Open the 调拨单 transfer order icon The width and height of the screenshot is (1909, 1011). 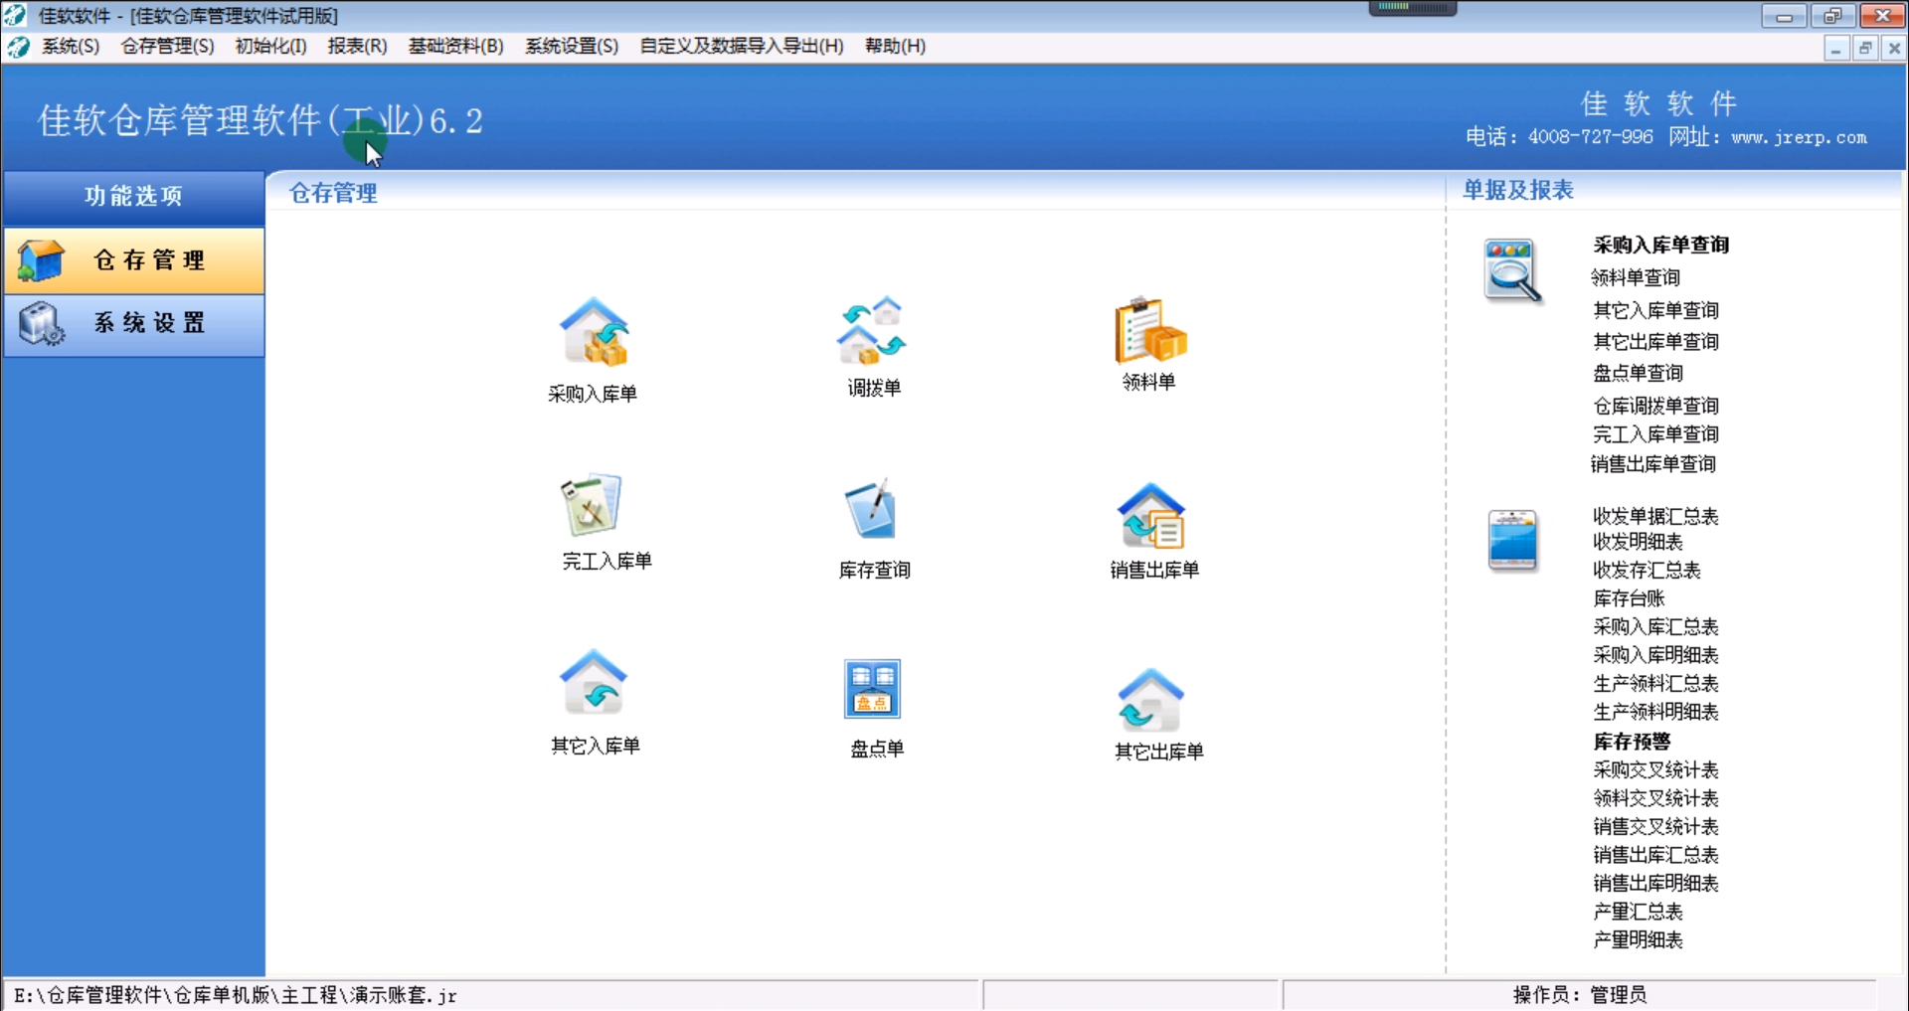[872, 331]
